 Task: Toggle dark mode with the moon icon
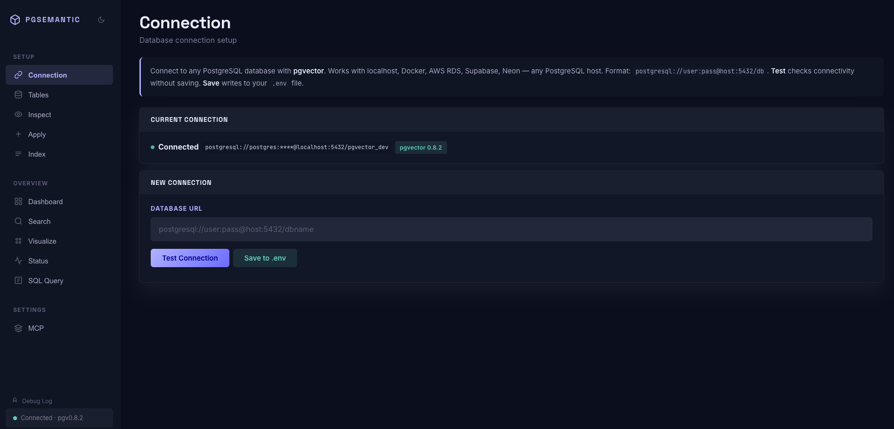click(101, 19)
